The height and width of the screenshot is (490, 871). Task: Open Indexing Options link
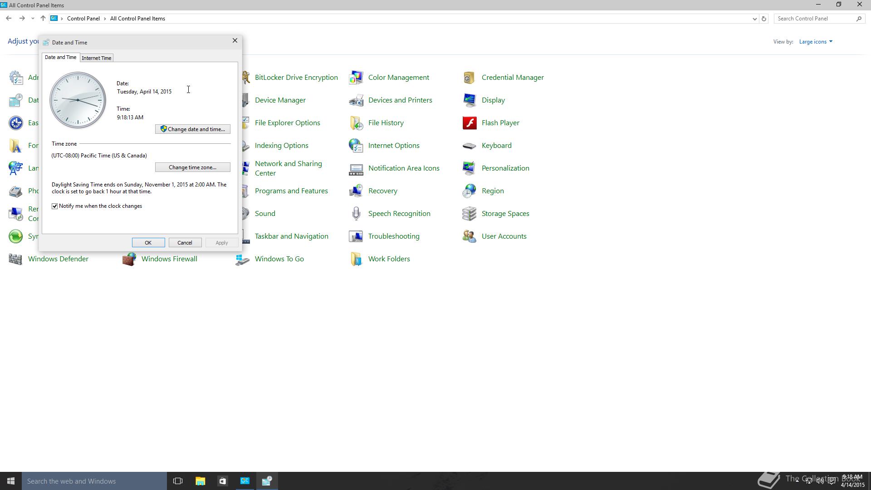click(x=282, y=146)
